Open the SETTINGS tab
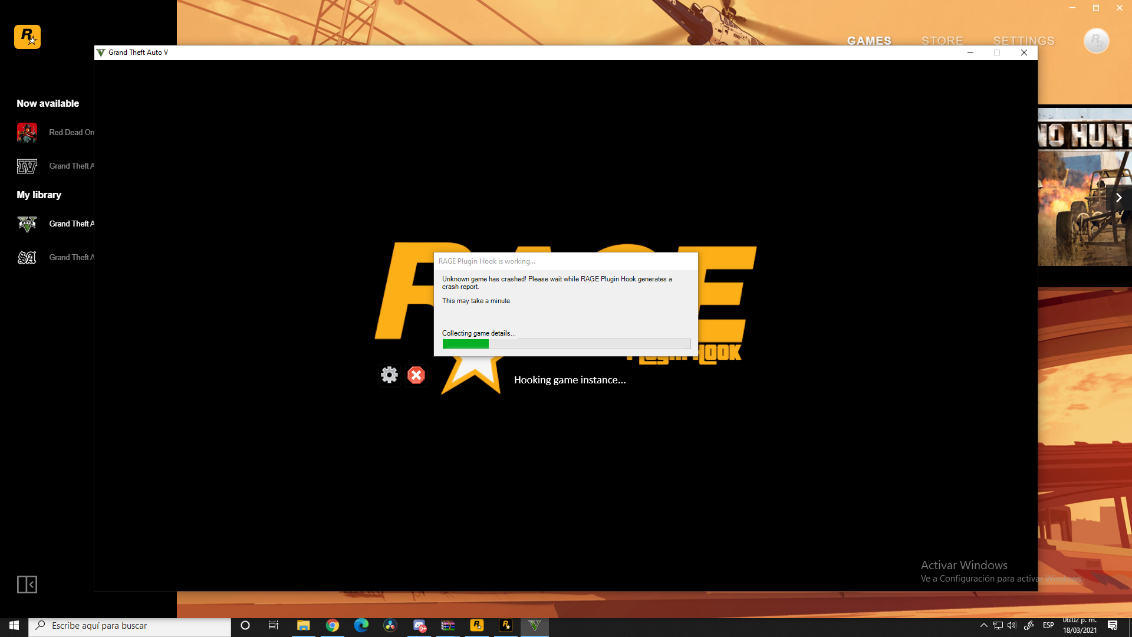 tap(1024, 41)
